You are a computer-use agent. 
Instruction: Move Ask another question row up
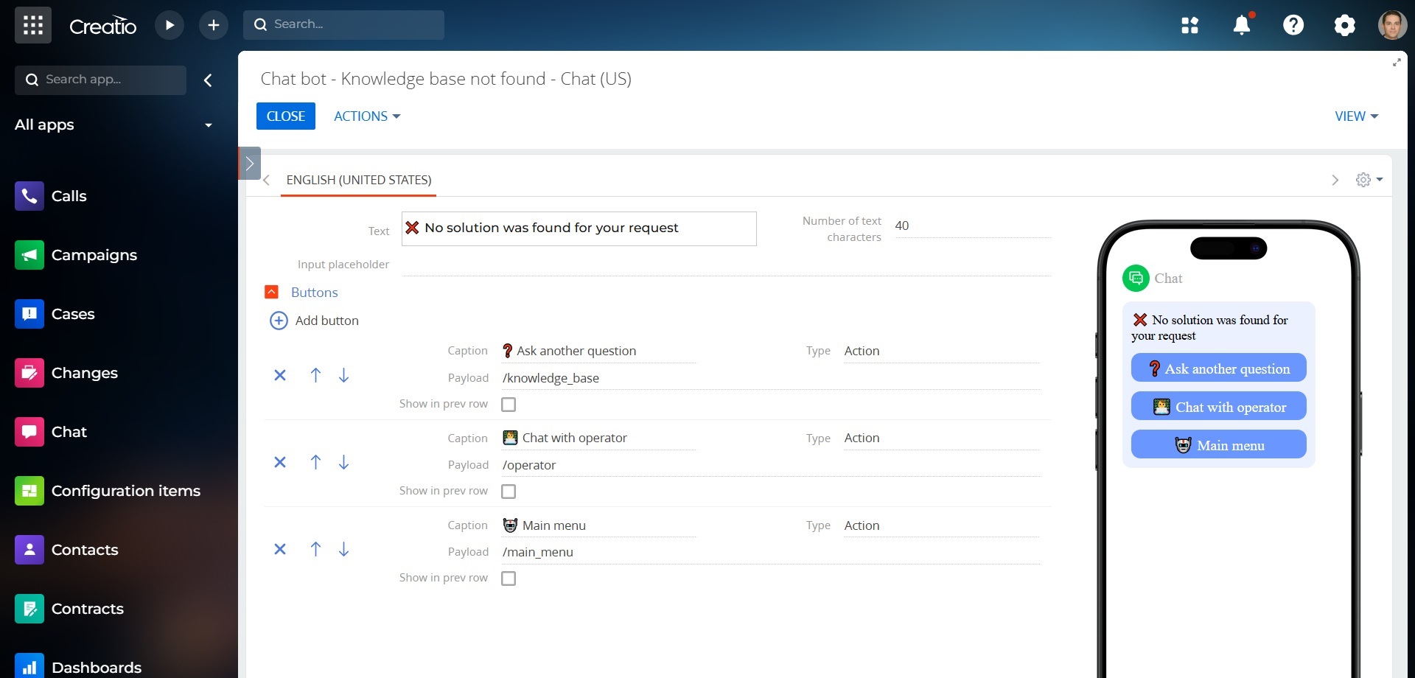coord(315,375)
